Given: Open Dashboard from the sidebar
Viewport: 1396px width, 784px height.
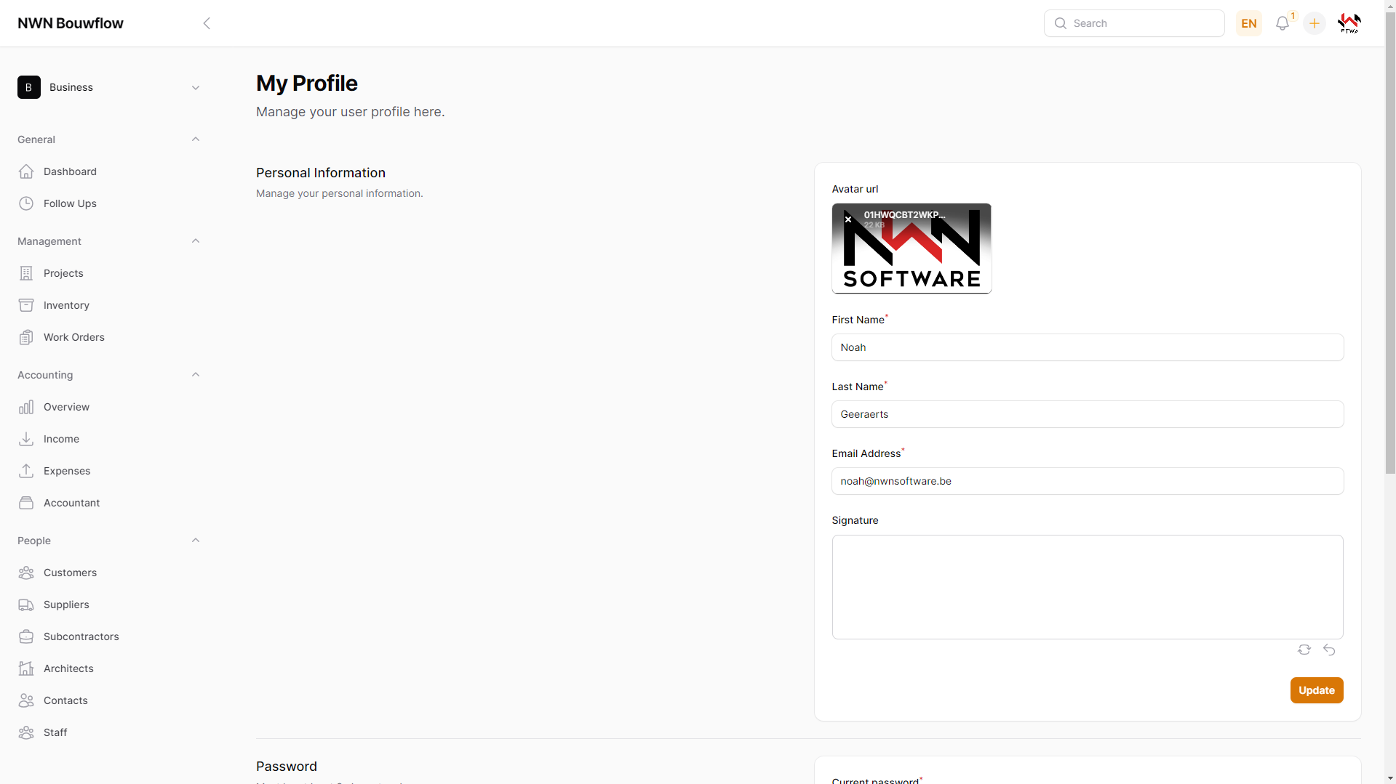Looking at the screenshot, I should tap(70, 171).
